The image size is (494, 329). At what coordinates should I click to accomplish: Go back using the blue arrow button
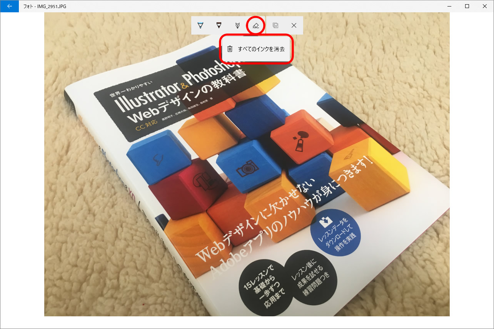pos(10,6)
